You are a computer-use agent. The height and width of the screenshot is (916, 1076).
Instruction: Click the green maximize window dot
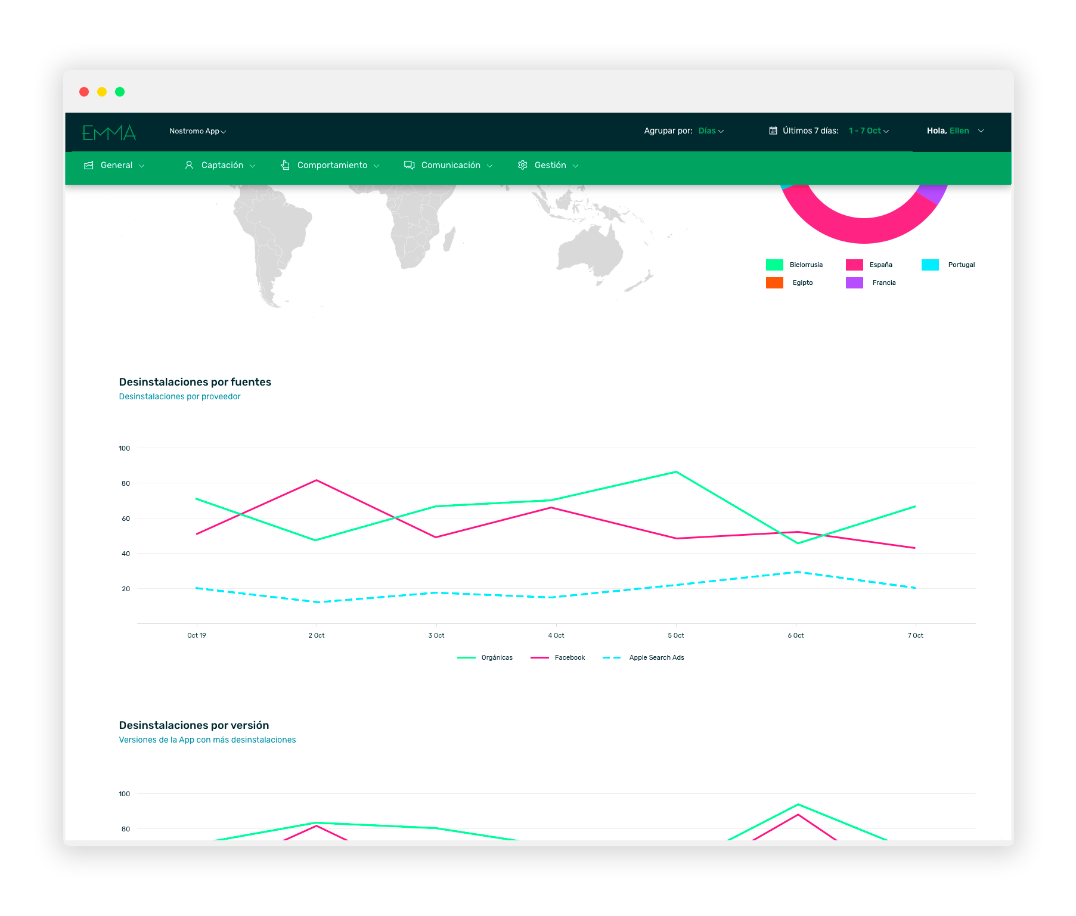point(120,92)
